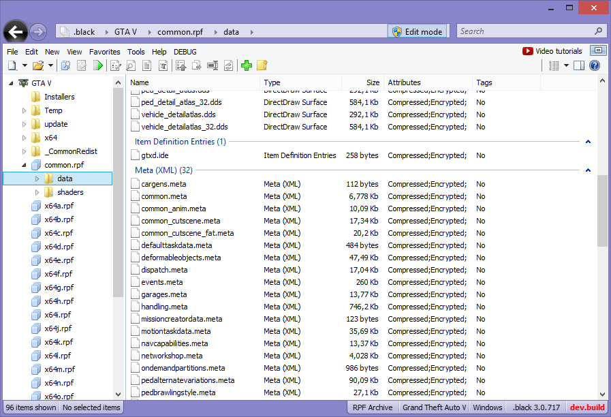Open the Favorites menu
The width and height of the screenshot is (611, 417).
click(104, 52)
